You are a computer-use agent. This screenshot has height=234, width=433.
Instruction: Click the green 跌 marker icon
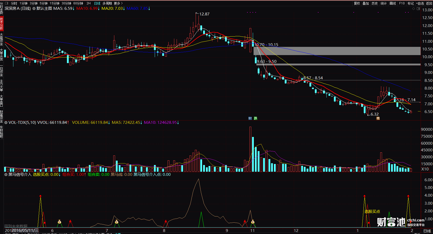tap(256, 118)
